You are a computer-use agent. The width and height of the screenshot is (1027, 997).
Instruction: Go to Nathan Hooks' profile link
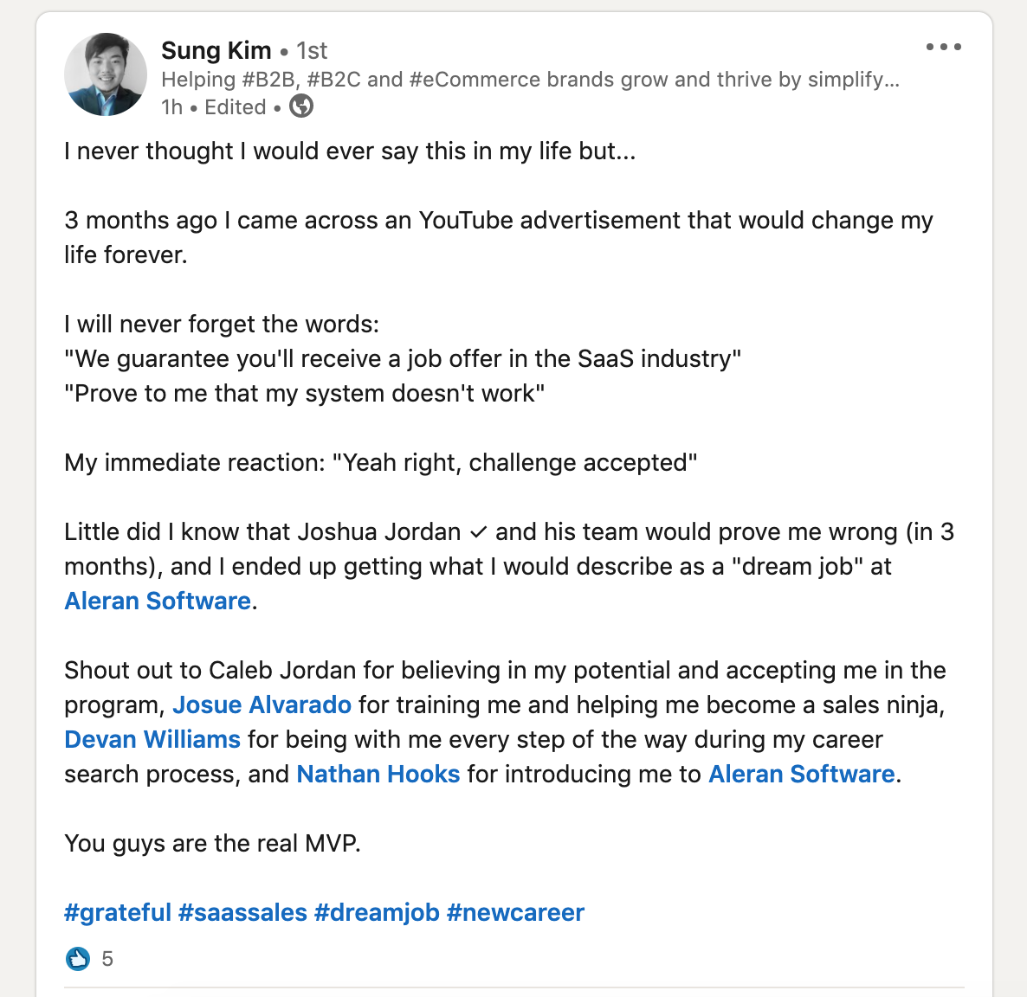coord(378,774)
